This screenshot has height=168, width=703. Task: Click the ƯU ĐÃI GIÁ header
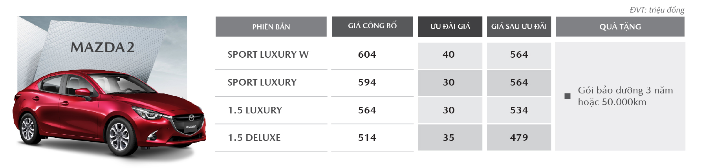point(450,27)
